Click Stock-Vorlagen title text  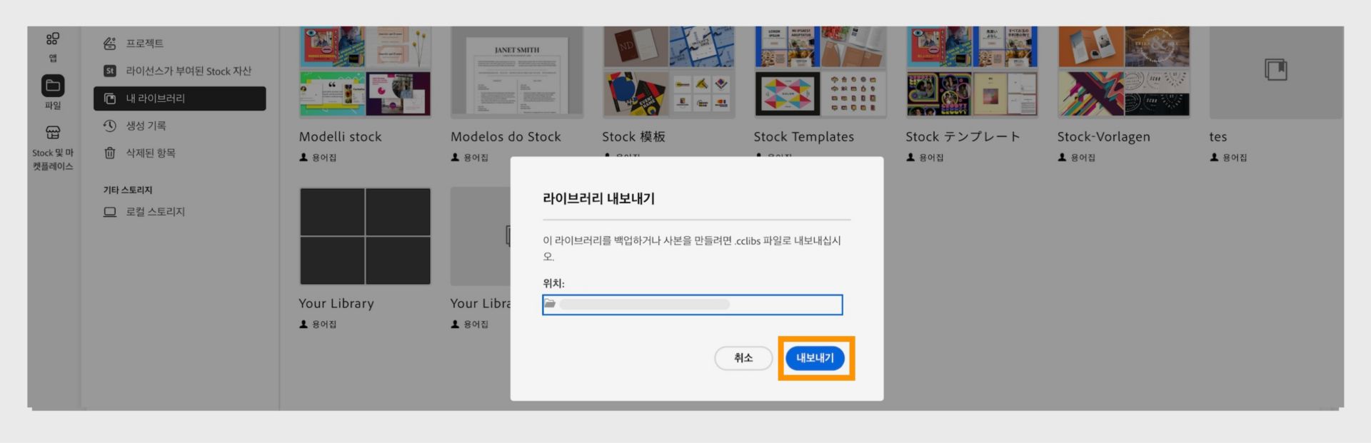tap(1103, 136)
